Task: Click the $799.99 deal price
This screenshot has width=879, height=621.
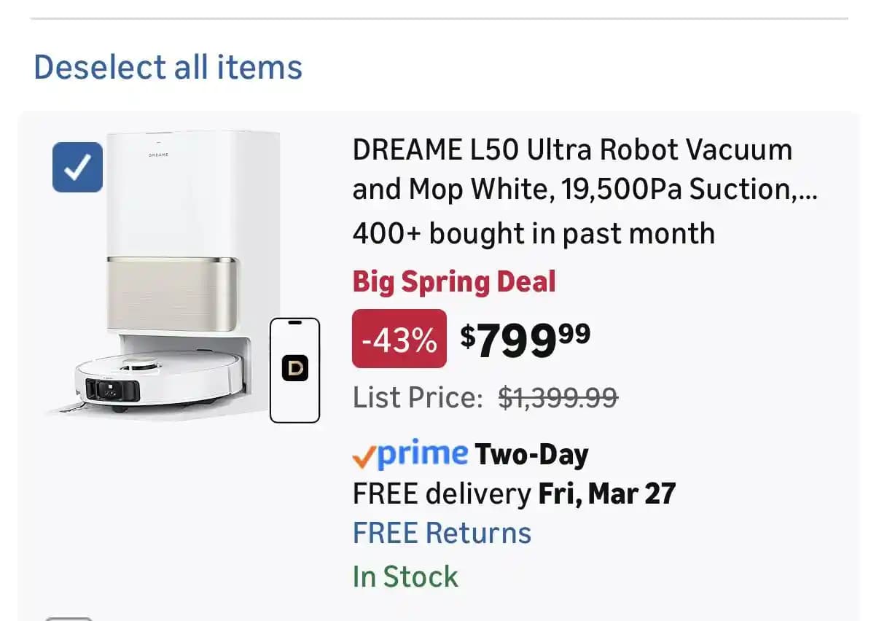Action: tap(526, 339)
